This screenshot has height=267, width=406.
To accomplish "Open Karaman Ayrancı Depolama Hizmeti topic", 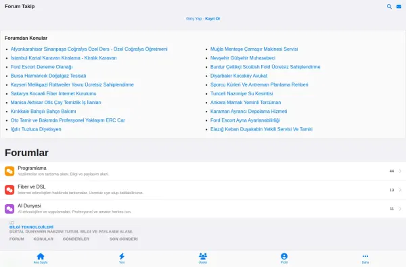I will coord(249,112).
